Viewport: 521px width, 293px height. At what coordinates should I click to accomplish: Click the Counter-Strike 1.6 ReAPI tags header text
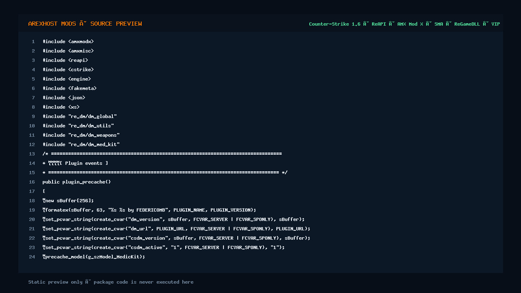click(x=404, y=24)
